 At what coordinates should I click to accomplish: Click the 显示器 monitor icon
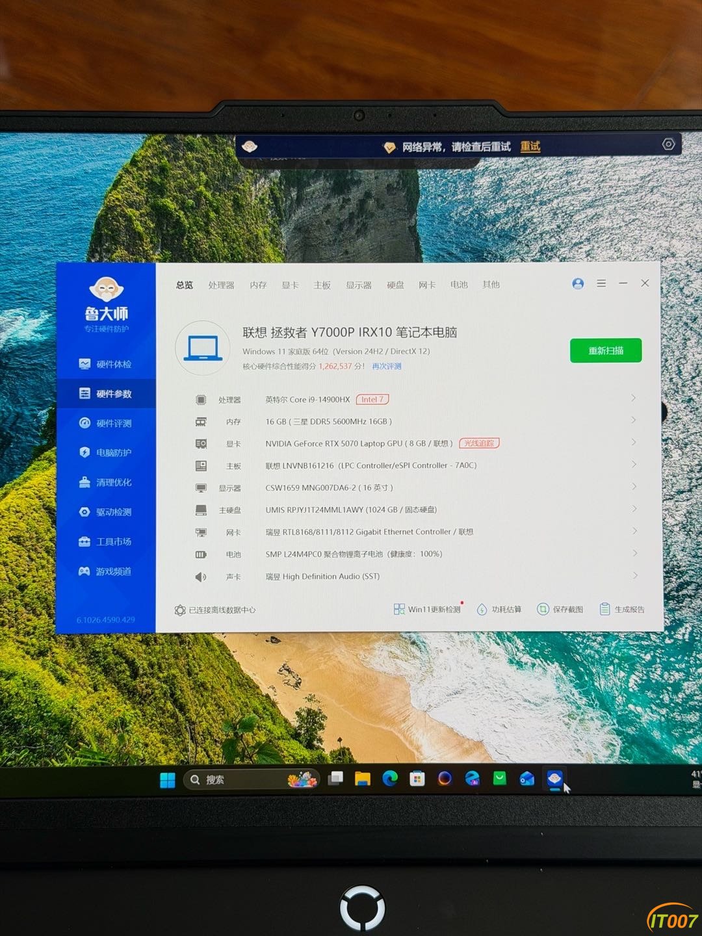click(x=201, y=488)
